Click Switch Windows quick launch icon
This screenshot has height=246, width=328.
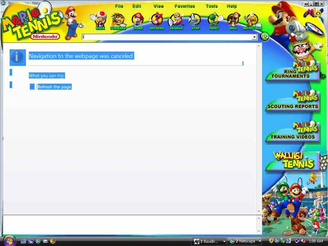click(x=31, y=241)
